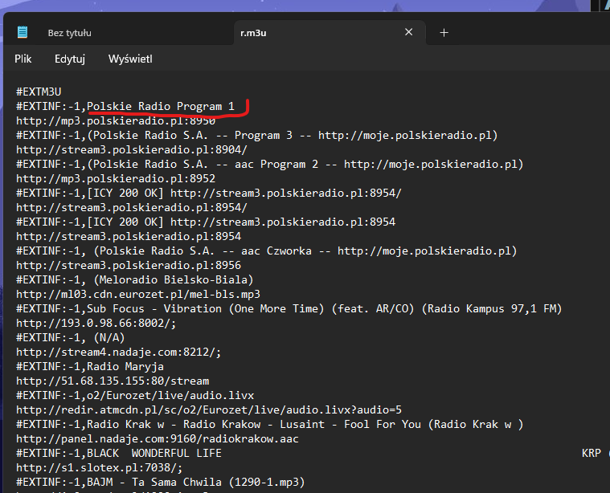Click the 'o2/Eurozet/live/audio.livx' EXTINF line
610x493 pixels.
(135, 395)
